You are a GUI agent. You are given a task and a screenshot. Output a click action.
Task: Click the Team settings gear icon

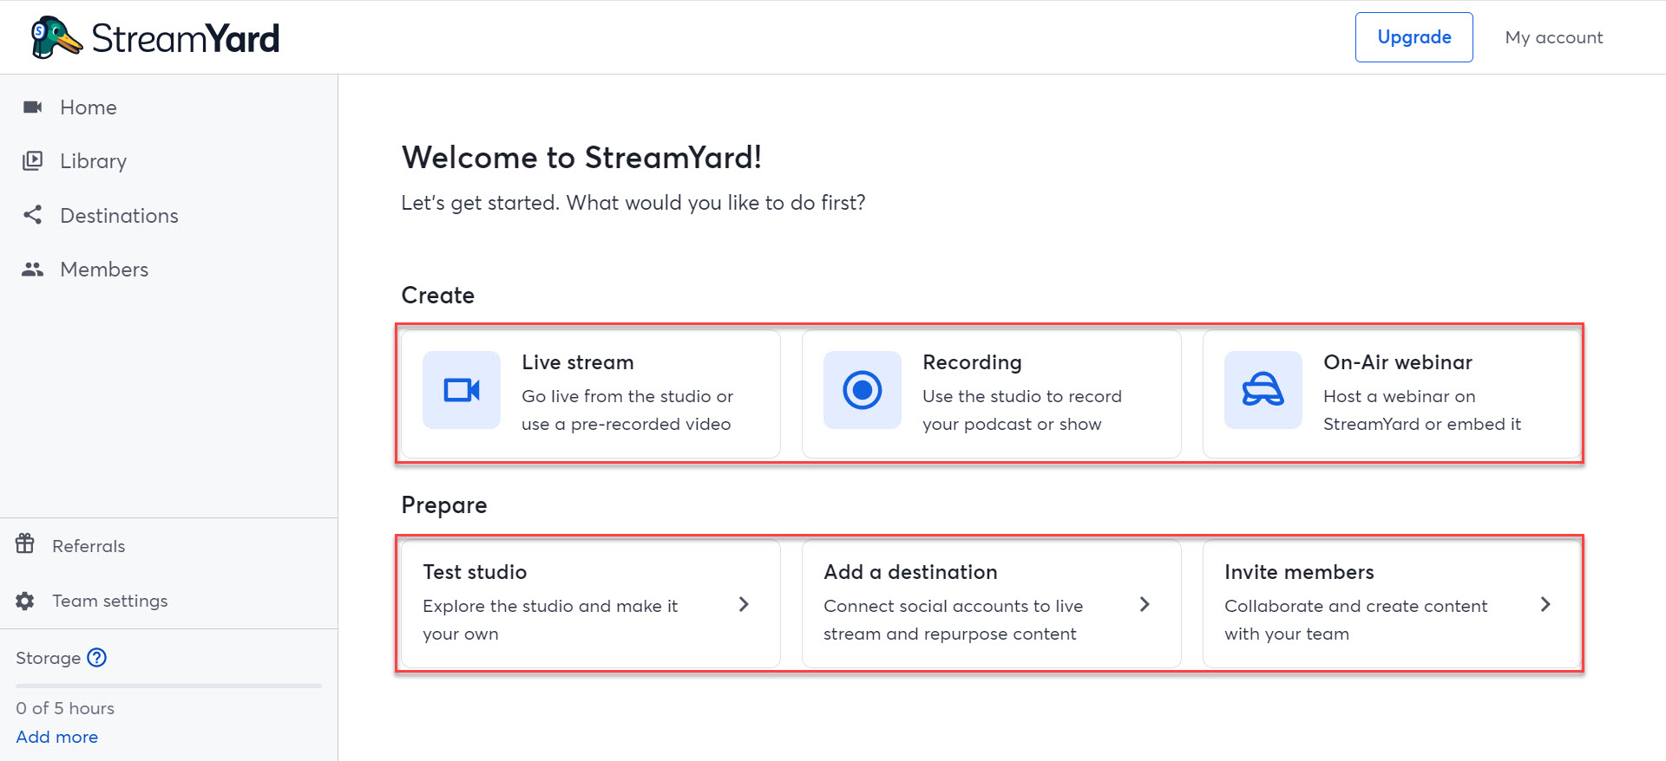pos(25,601)
